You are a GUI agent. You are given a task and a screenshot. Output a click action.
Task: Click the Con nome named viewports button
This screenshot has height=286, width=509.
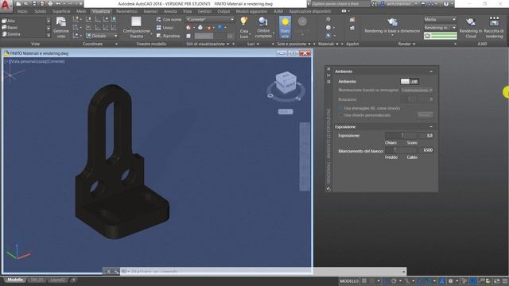[169, 19]
